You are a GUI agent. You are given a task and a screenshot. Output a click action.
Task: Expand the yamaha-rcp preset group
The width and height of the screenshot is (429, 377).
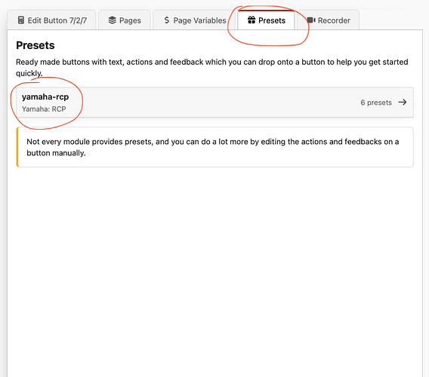pos(214,103)
